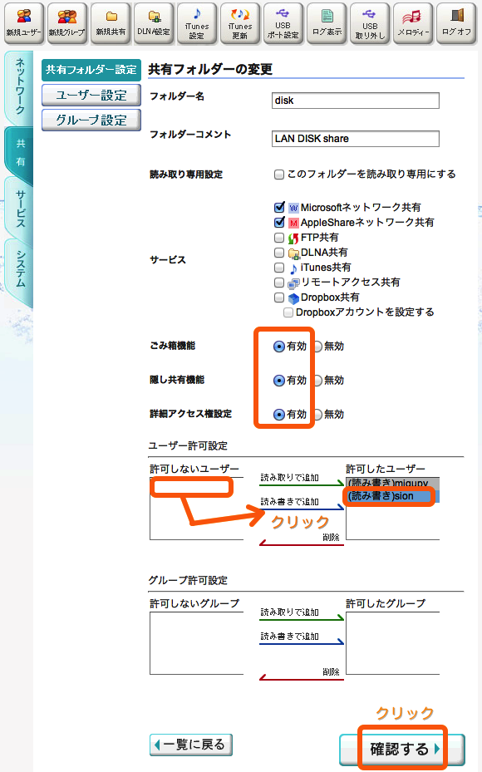This screenshot has height=772, width=482.
Task: Open the 新規ユーザー toolbar icon
Action: 23,23
